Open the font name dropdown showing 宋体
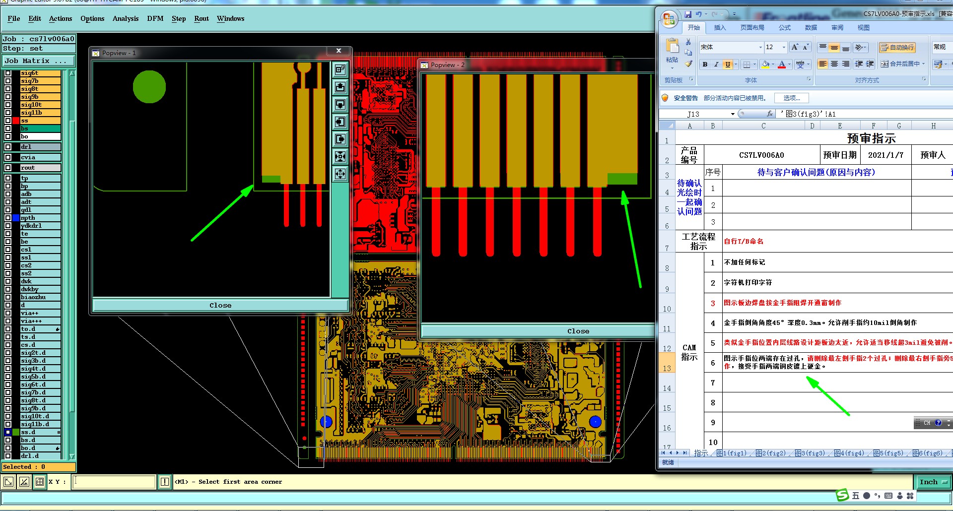The image size is (953, 511). 760,47
